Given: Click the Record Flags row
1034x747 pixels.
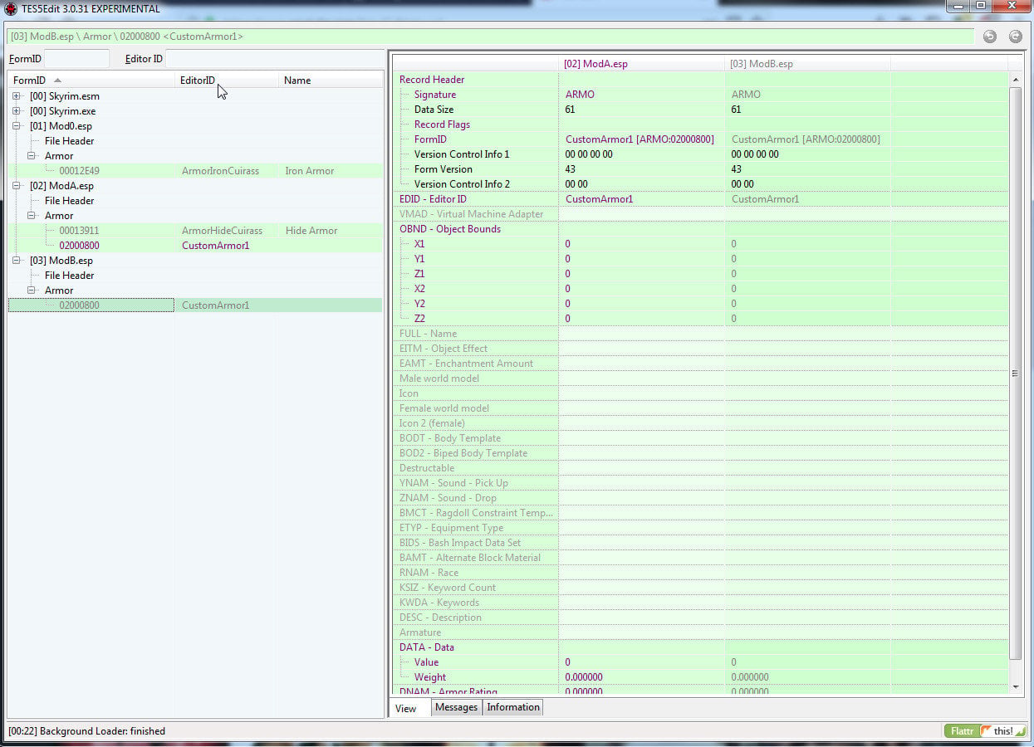Looking at the screenshot, I should pyautogui.click(x=700, y=124).
